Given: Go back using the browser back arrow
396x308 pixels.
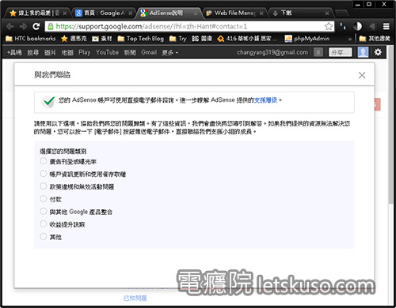Looking at the screenshot, I should pyautogui.click(x=10, y=26).
